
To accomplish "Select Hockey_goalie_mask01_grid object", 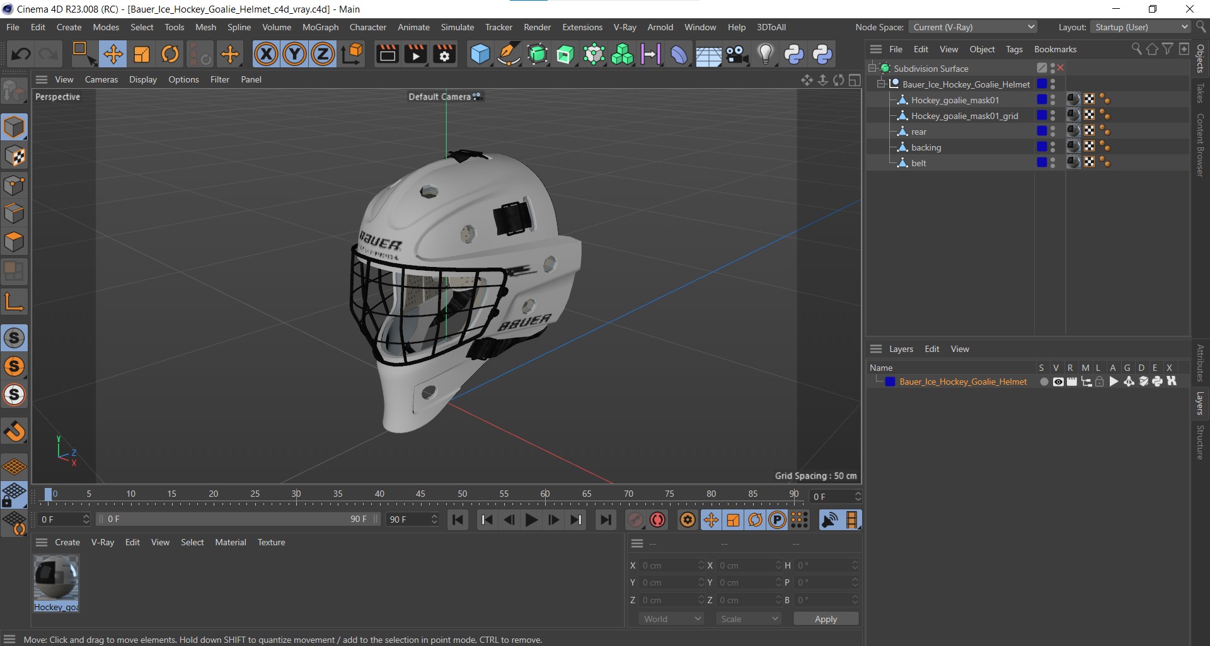I will [964, 116].
